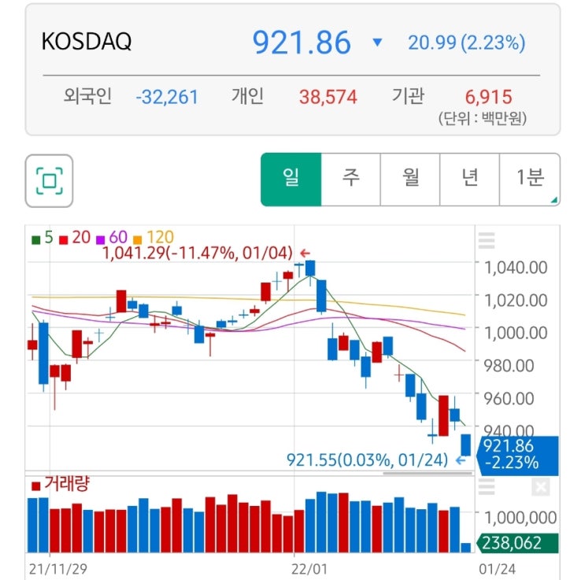
Task: Click the 921.86 current index value
Action: 302,42
